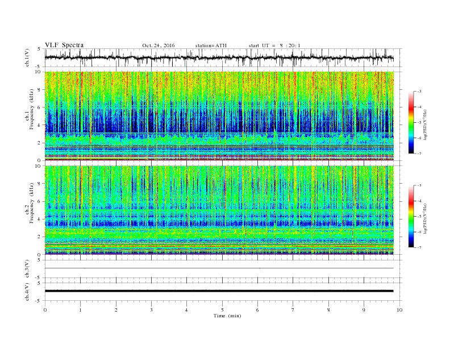Click time axis tick label "1"

coord(80,310)
